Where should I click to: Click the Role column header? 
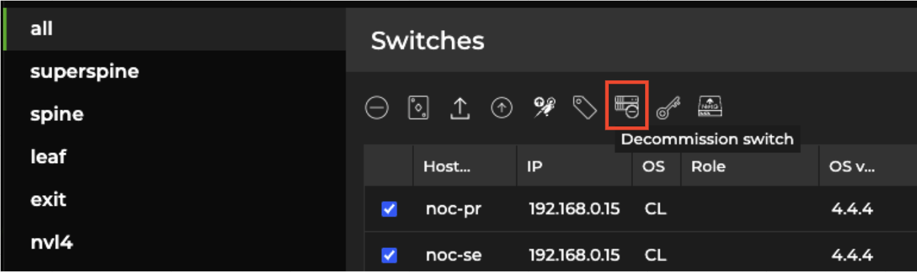pyautogui.click(x=708, y=166)
